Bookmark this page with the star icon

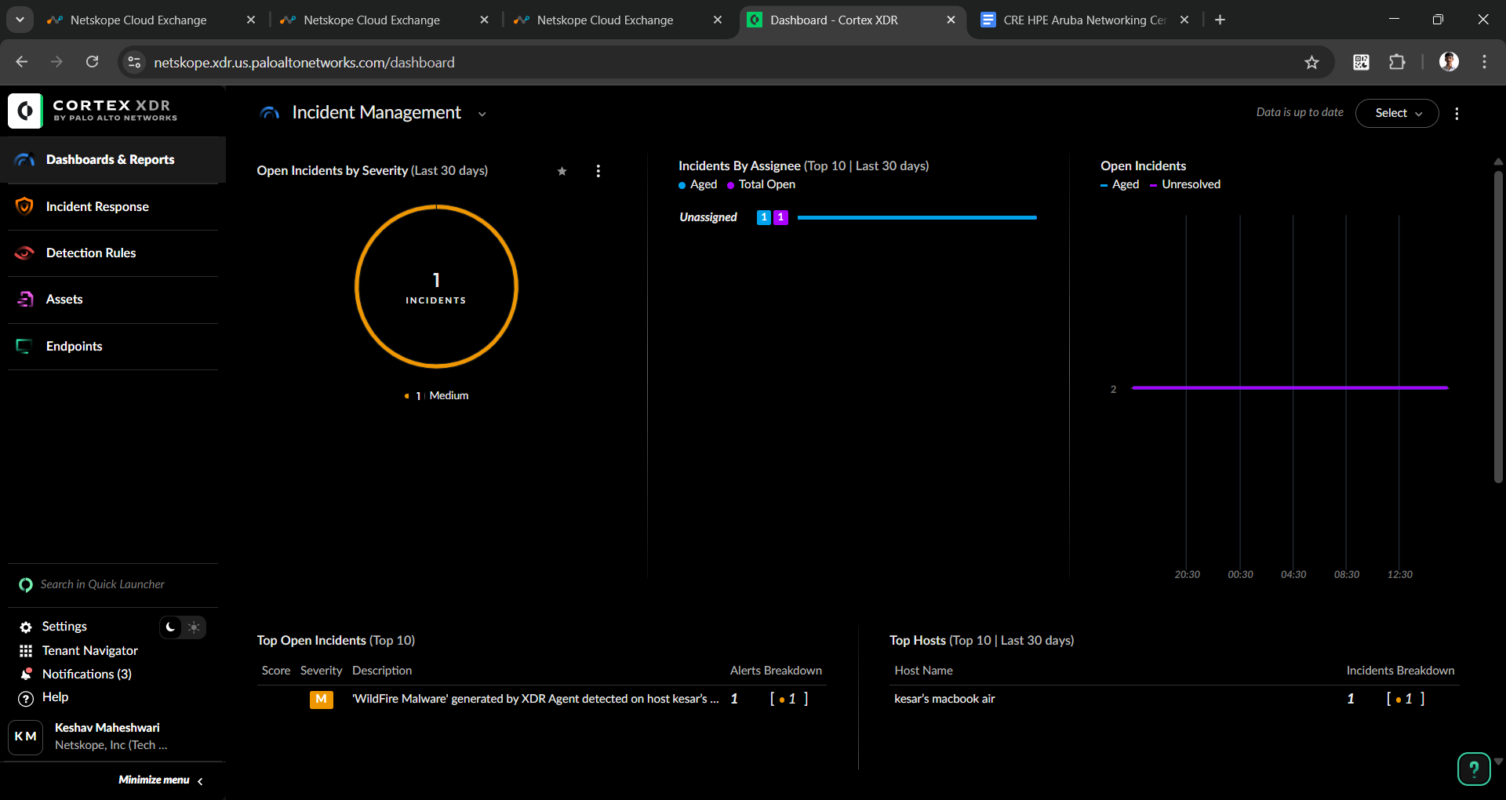[x=1311, y=63]
